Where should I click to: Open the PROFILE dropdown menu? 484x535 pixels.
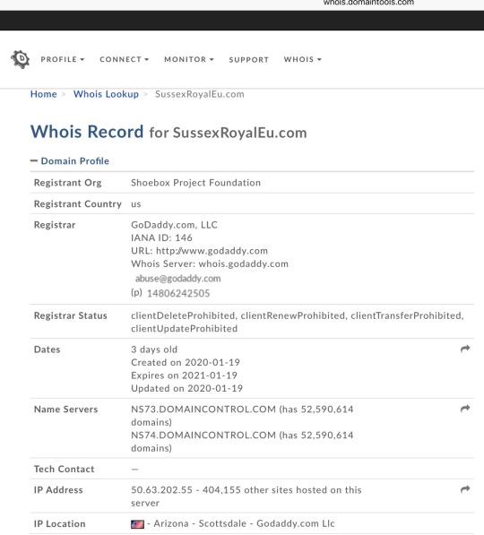tap(63, 59)
